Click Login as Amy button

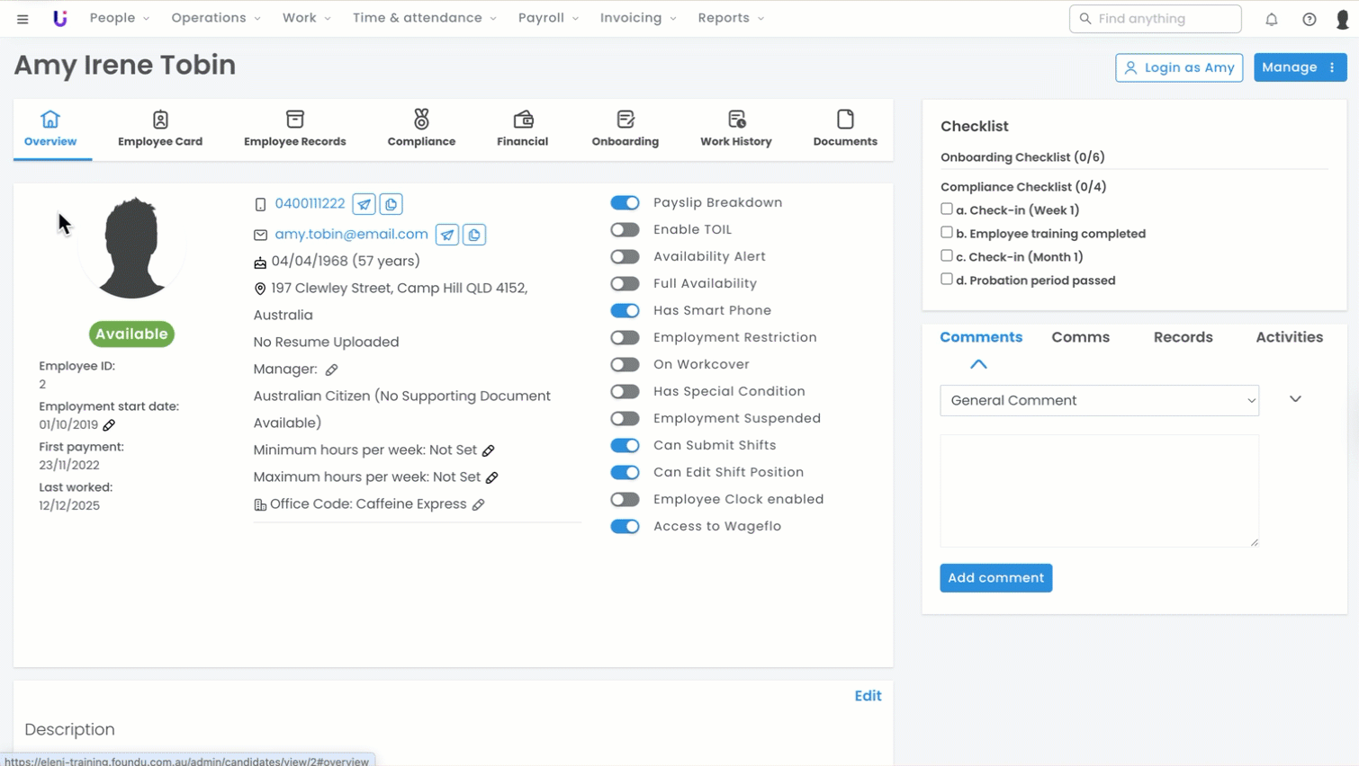[1179, 67]
